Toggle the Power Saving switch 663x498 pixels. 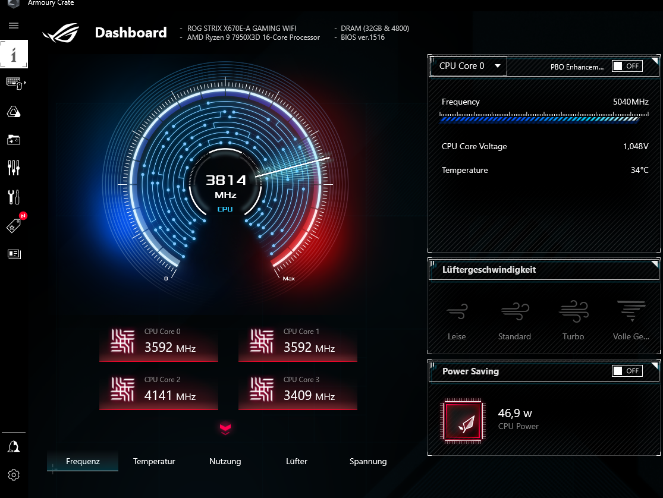[x=627, y=371]
